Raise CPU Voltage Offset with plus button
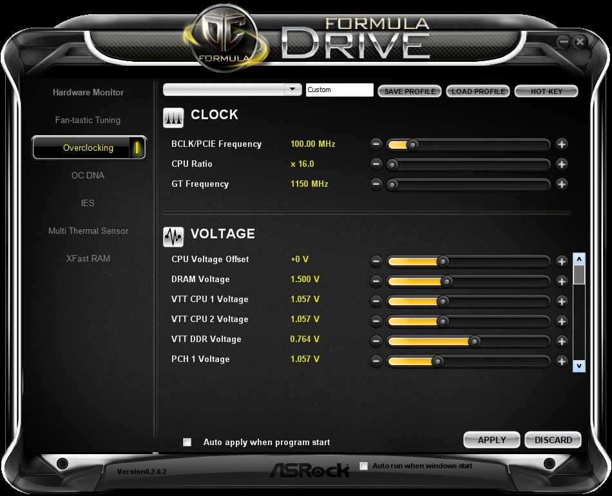This screenshot has height=496, width=612. click(562, 261)
